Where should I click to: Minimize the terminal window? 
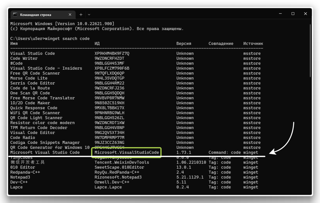pos(280,14)
